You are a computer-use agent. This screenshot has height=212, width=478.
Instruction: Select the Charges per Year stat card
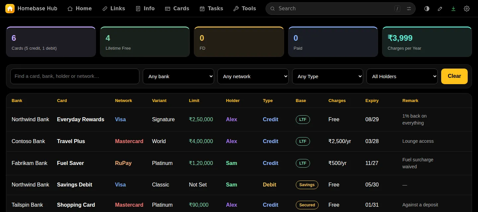[427, 42]
